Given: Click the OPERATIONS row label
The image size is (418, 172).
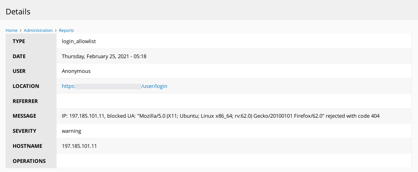Looking at the screenshot, I should [29, 161].
